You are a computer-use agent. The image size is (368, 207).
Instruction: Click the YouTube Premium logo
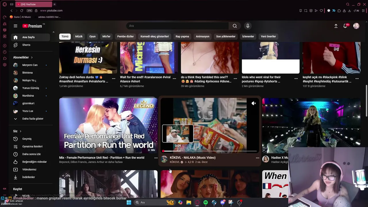tap(32, 26)
